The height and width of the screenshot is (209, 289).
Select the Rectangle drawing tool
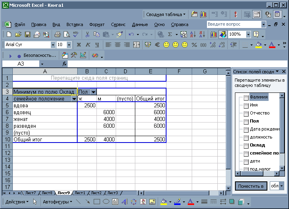point(97,202)
